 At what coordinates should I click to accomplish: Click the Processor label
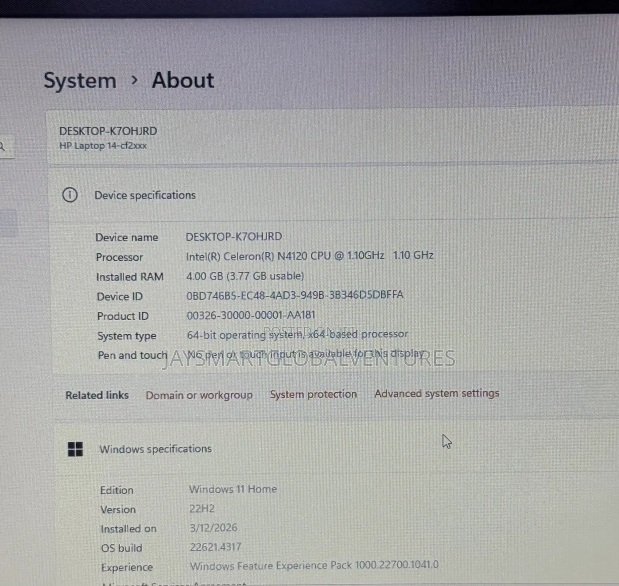coord(120,257)
